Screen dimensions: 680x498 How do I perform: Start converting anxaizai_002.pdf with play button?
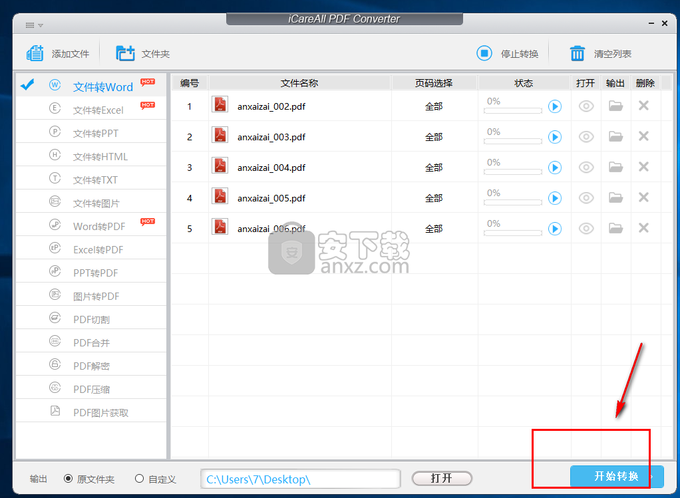tap(555, 106)
